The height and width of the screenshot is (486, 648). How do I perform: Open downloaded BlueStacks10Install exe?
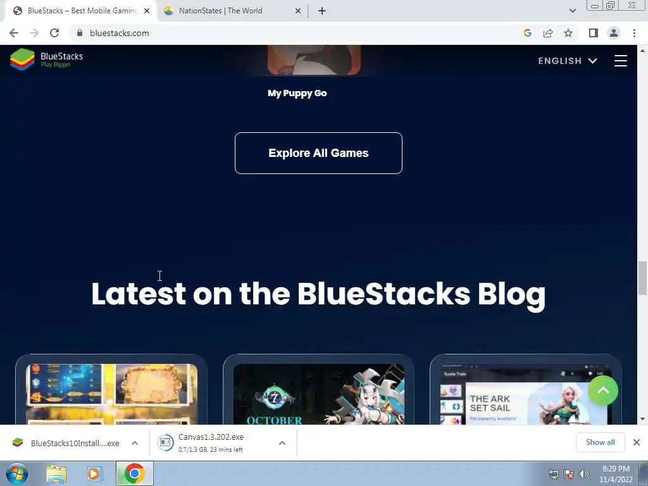coord(66,443)
